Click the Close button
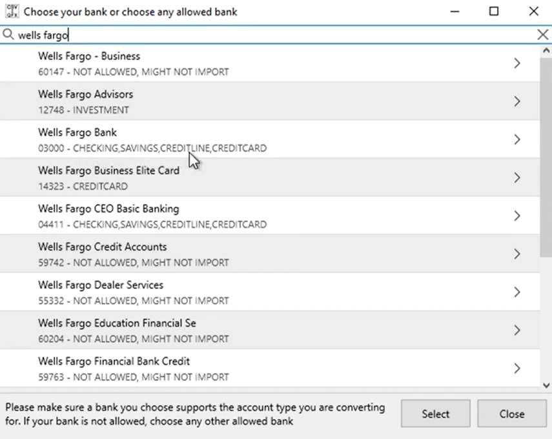Image resolution: width=552 pixels, height=439 pixels. click(x=512, y=414)
